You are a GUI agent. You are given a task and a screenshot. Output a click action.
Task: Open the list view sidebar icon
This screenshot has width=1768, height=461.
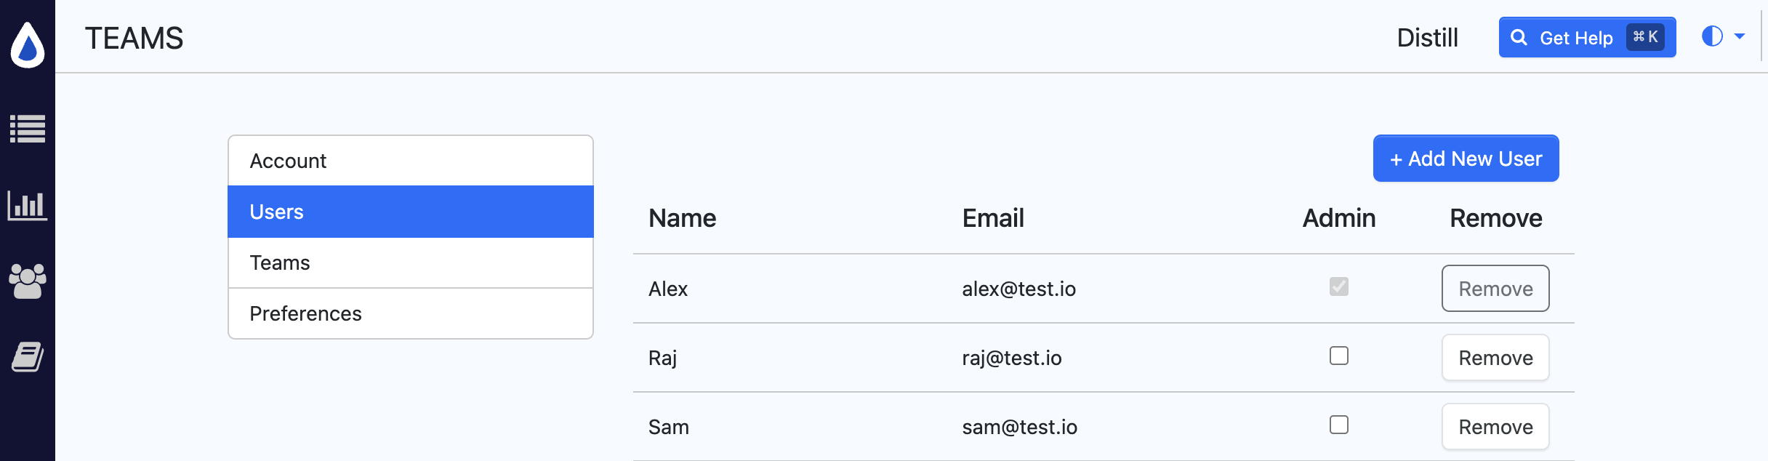coord(28,129)
